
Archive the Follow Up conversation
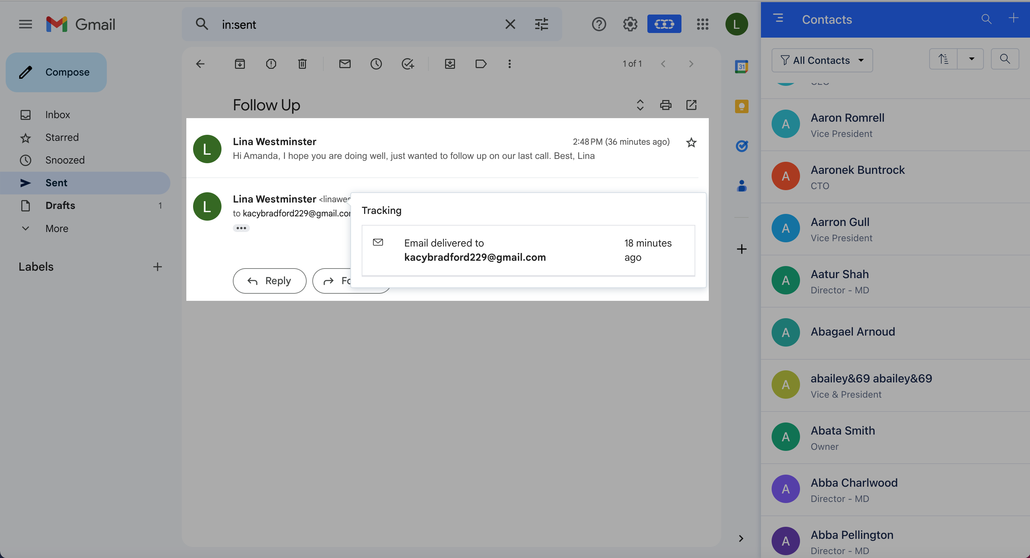pyautogui.click(x=240, y=63)
